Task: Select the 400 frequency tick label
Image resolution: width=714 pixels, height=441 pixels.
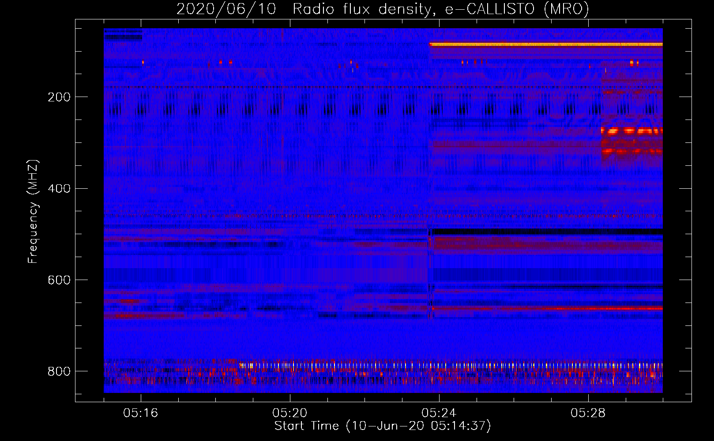Action: 59,189
